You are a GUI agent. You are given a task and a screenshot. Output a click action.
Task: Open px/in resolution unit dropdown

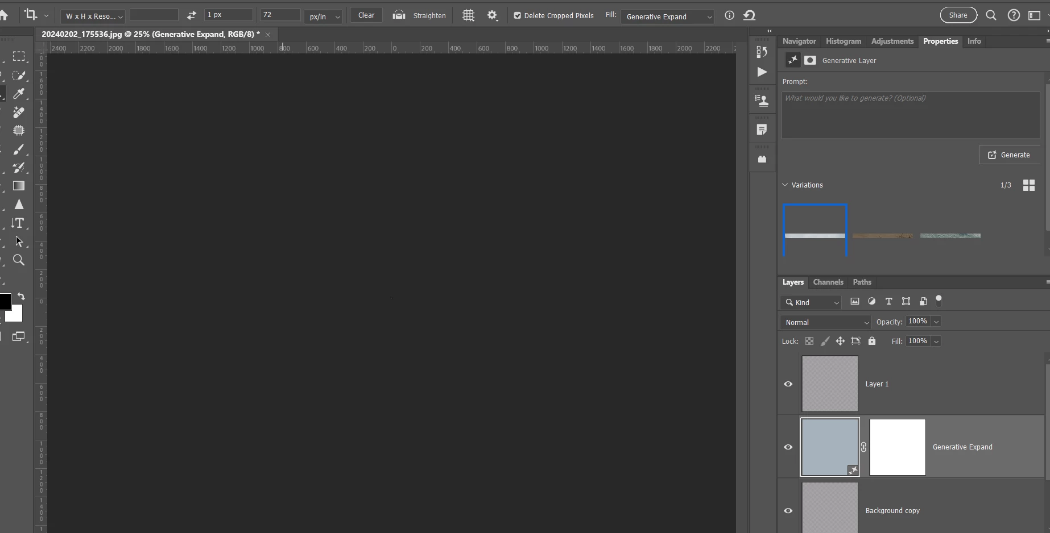click(x=323, y=16)
